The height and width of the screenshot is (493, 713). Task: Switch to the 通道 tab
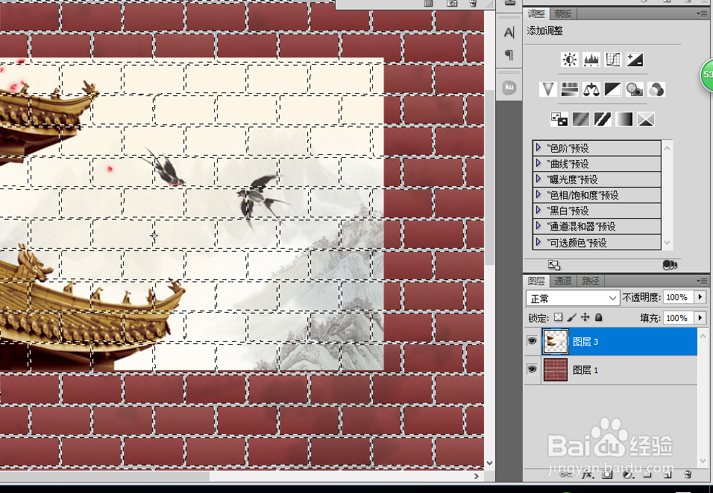click(x=562, y=281)
